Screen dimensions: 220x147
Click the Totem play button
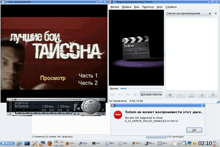(x=120, y=95)
